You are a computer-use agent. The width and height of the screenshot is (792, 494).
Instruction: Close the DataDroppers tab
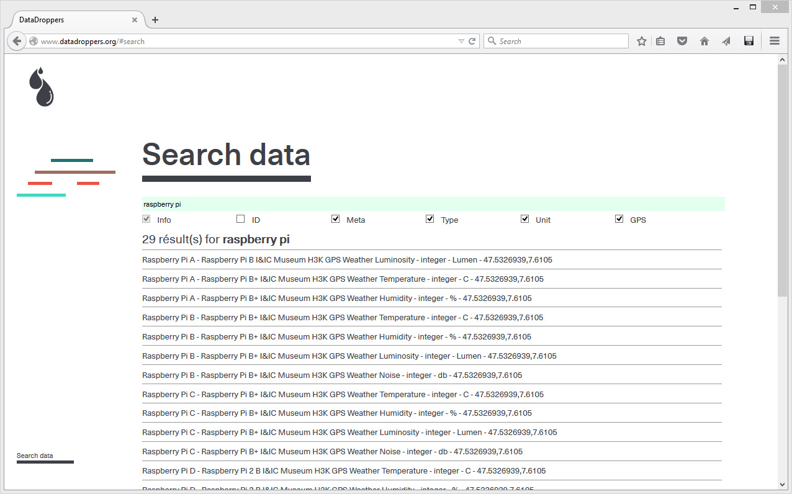tap(135, 20)
